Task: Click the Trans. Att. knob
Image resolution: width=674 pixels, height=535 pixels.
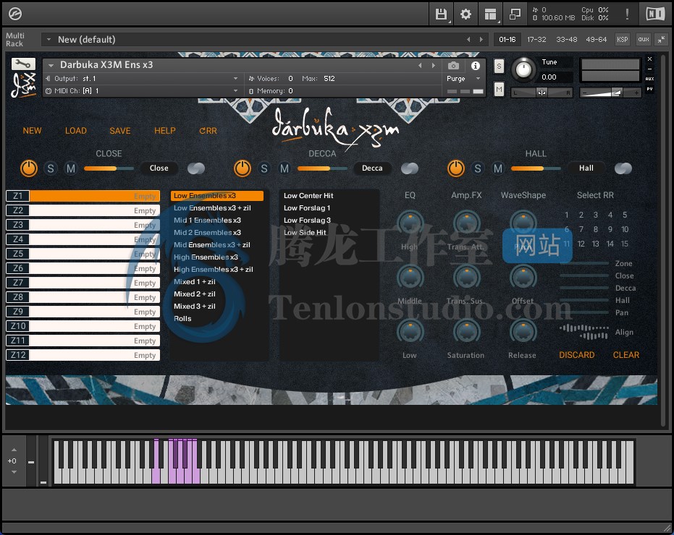Action: coord(466,223)
